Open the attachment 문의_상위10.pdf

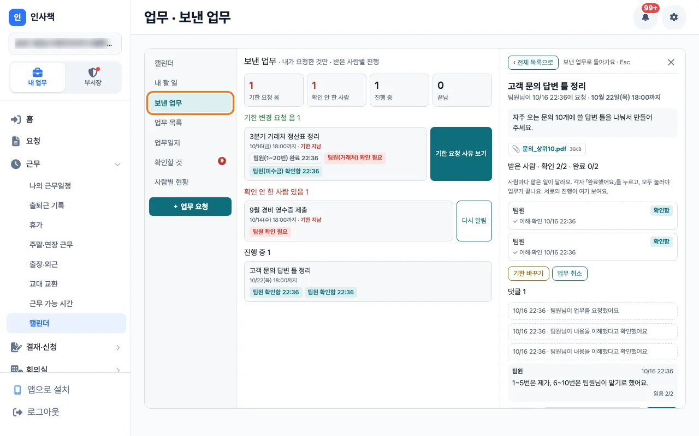(547, 149)
